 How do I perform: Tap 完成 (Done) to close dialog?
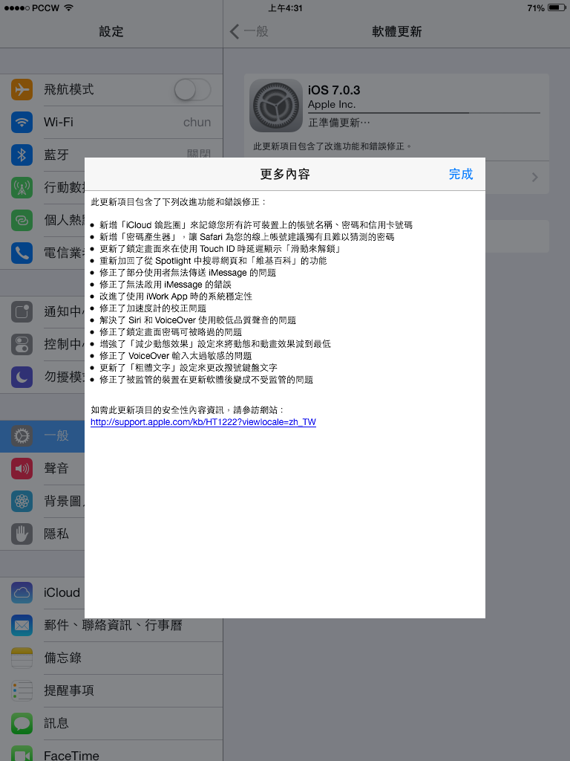click(x=460, y=174)
